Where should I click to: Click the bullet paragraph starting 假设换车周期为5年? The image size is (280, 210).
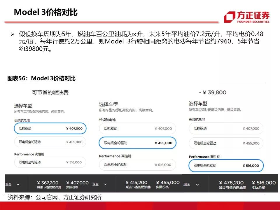(141, 41)
